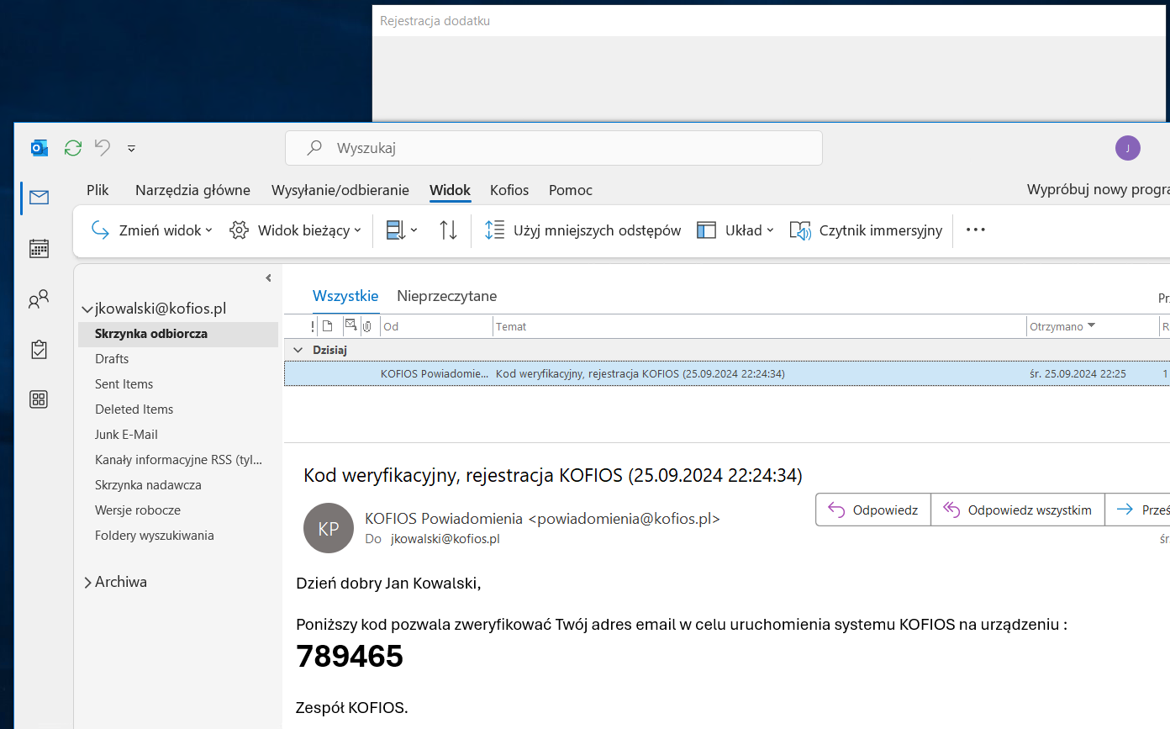Open the Zmień widok dropdown

click(152, 230)
